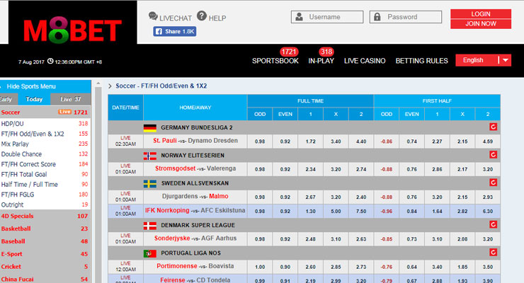
Task: Click the M8BET logo
Action: tap(69, 31)
